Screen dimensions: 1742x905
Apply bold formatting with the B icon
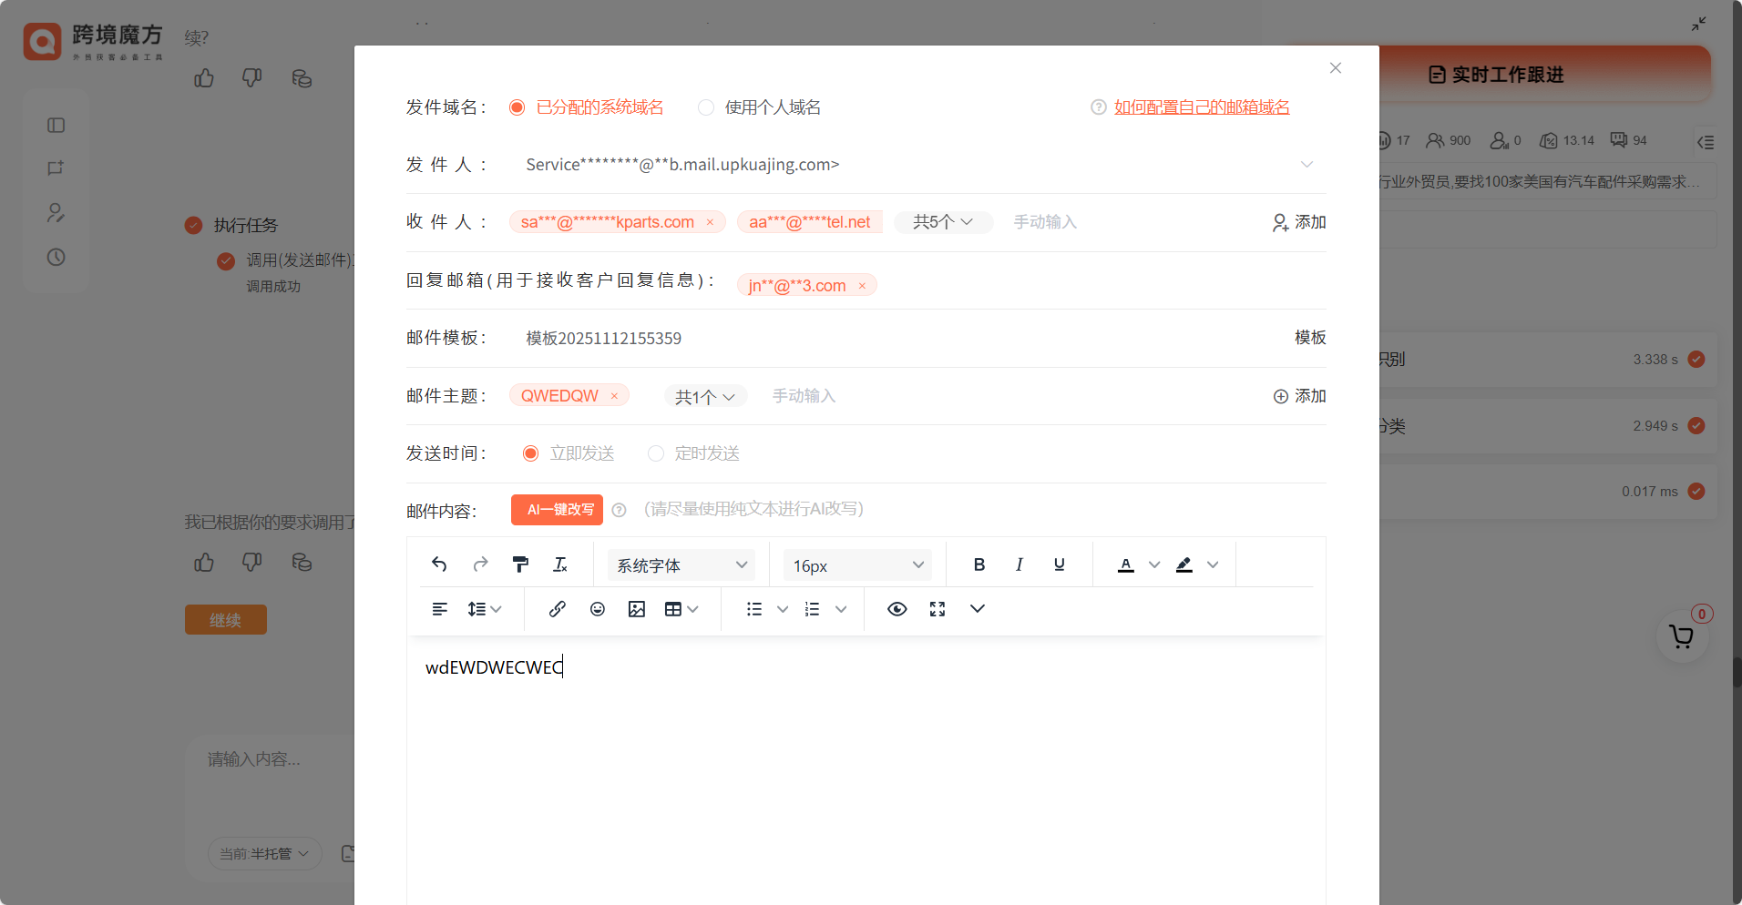coord(979,564)
